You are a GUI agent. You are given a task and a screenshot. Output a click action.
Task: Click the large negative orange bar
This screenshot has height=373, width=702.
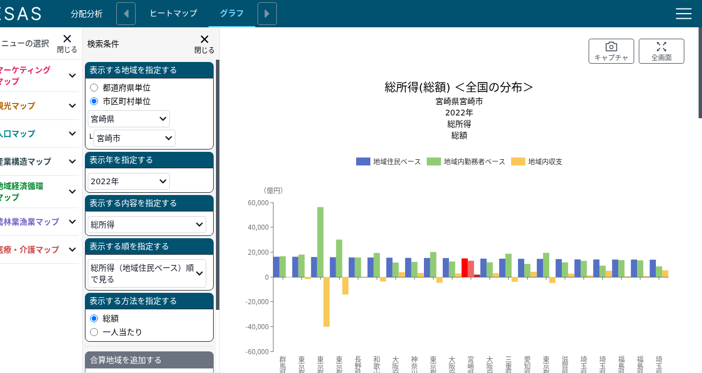tap(326, 302)
